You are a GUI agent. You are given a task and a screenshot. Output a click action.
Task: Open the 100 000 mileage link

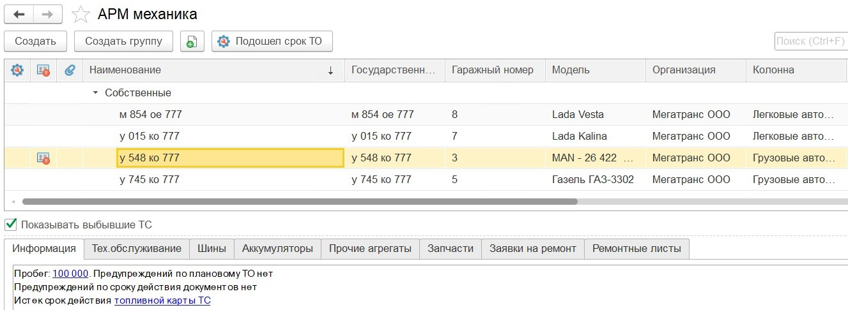tap(70, 274)
